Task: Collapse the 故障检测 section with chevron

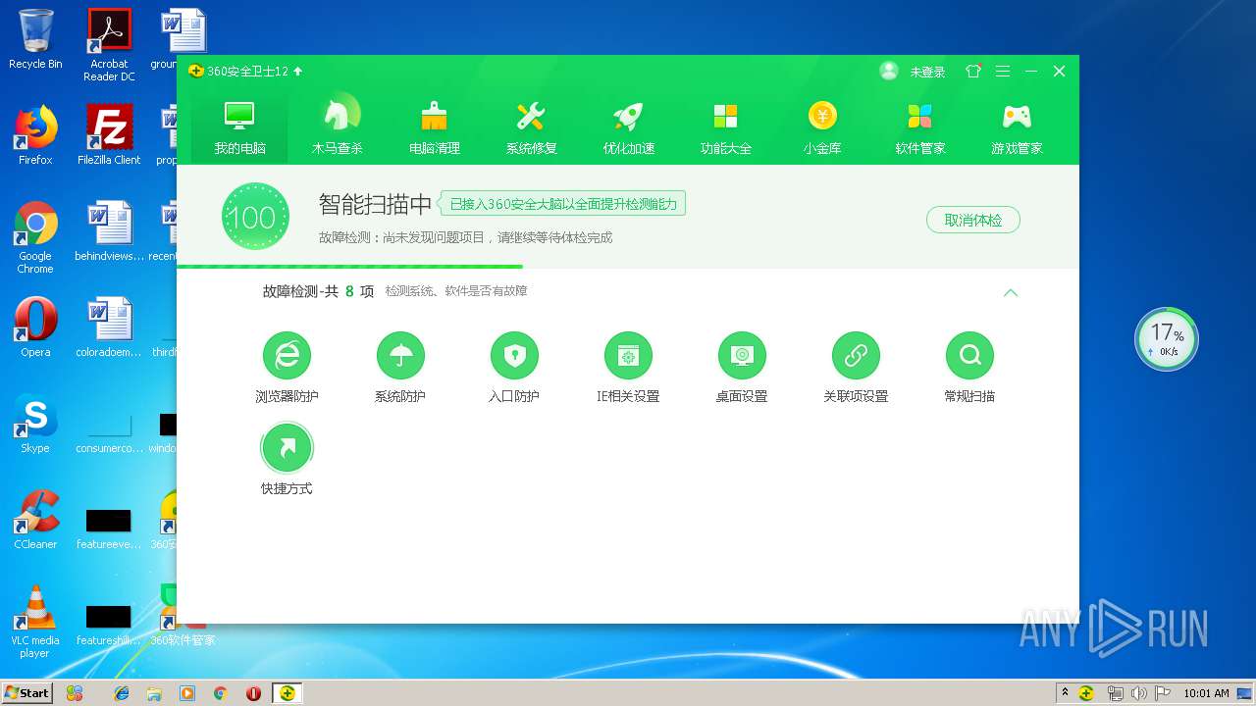Action: coord(1011,292)
